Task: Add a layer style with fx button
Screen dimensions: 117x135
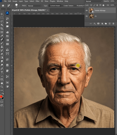Action: (95, 24)
